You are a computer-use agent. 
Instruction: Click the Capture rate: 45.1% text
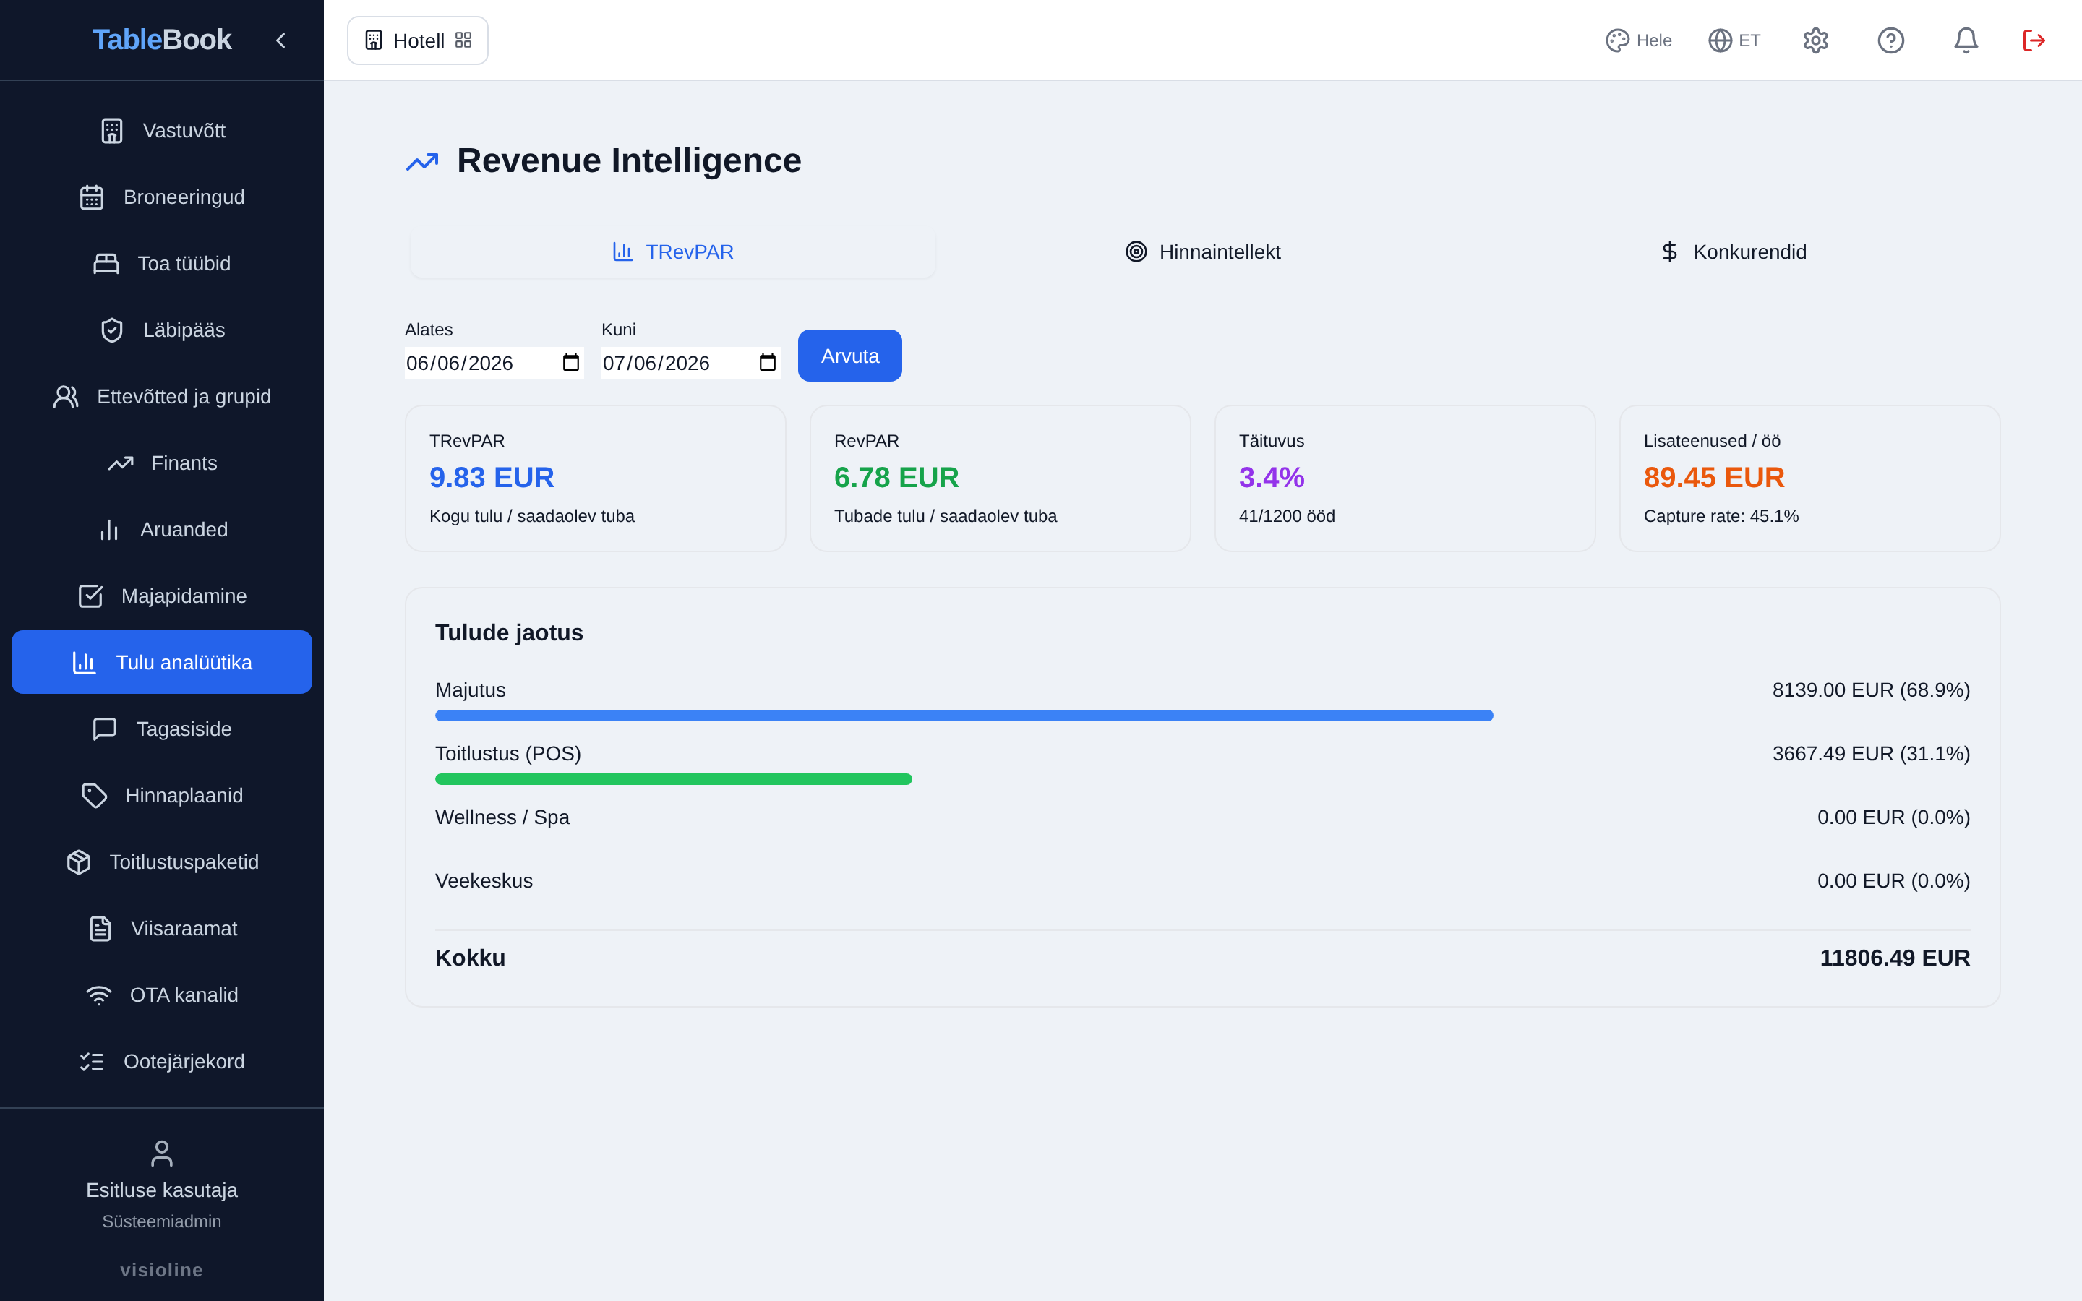[x=1721, y=516]
